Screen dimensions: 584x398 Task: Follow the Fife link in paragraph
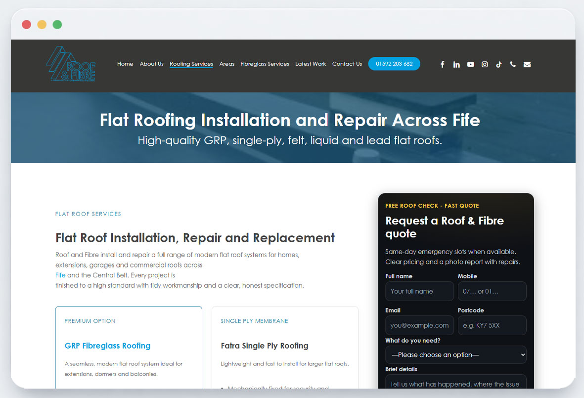coord(60,275)
